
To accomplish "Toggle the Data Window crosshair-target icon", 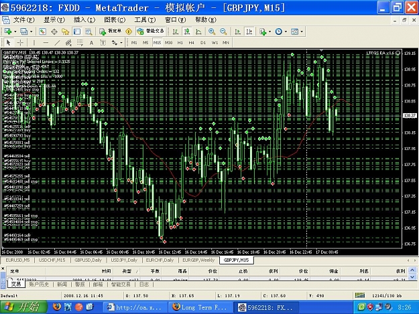I will [54, 31].
